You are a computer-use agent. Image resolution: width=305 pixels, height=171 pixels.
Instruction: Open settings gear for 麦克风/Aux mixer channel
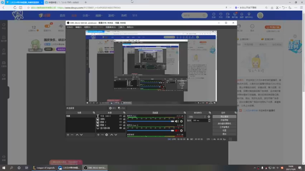[181, 121]
